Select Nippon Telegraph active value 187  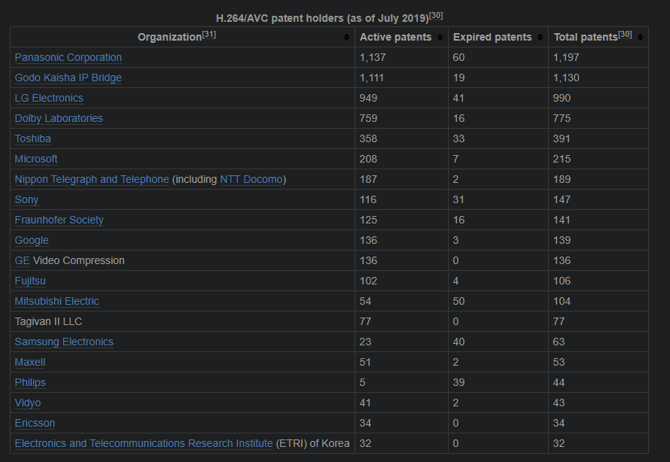368,179
